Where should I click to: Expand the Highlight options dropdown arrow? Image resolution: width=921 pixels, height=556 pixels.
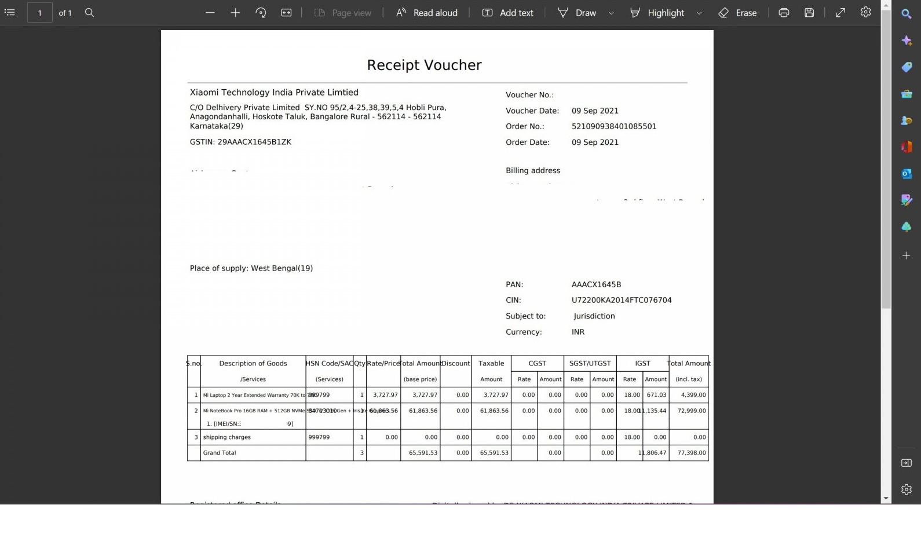(x=699, y=13)
